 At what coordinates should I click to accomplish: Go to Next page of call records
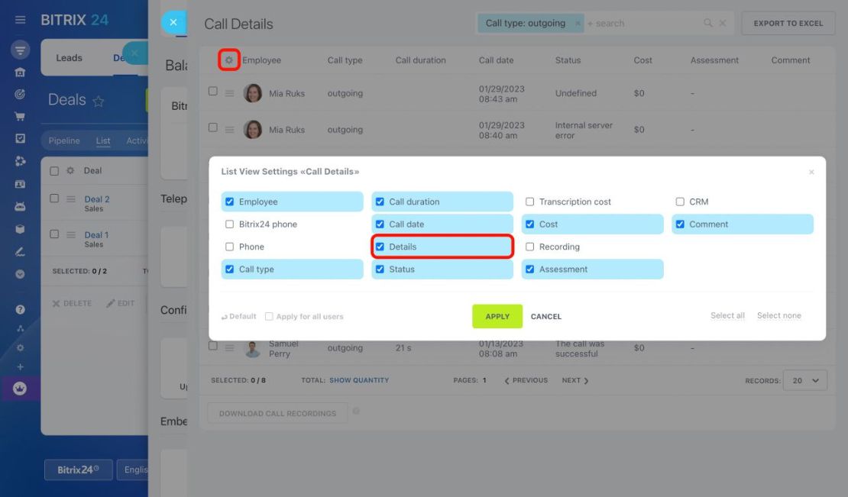click(x=575, y=380)
